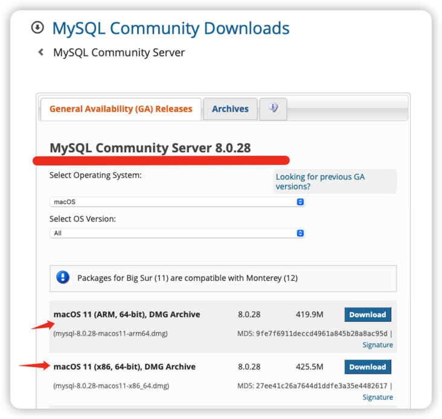This screenshot has height=419, width=442.
Task: Click the macOS 11 (ARM, 64-bit), DMG Archive title
Action: (x=127, y=315)
